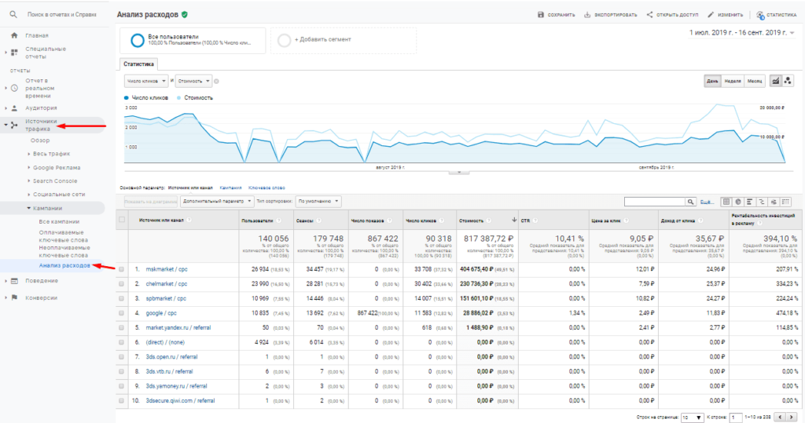Click the table search magnifier button
805x423 pixels.
(x=691, y=202)
